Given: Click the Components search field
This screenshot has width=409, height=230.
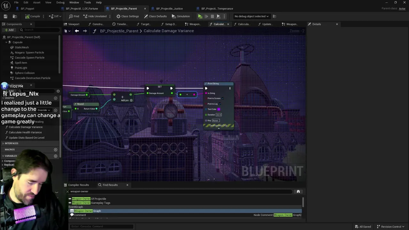Looking at the screenshot, I should click(39, 30).
